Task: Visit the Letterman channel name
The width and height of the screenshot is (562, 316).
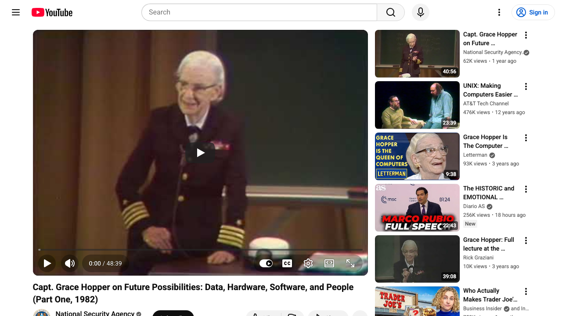Action: coord(475,155)
